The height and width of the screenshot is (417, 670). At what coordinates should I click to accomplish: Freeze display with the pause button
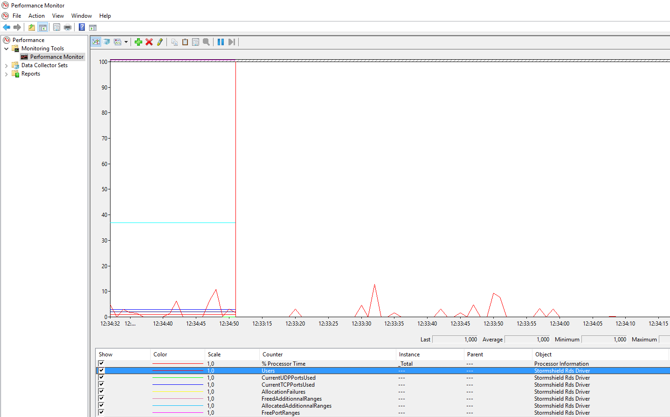221,42
